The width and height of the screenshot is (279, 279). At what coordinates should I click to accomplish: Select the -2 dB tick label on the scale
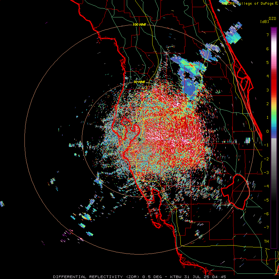coord(266,159)
